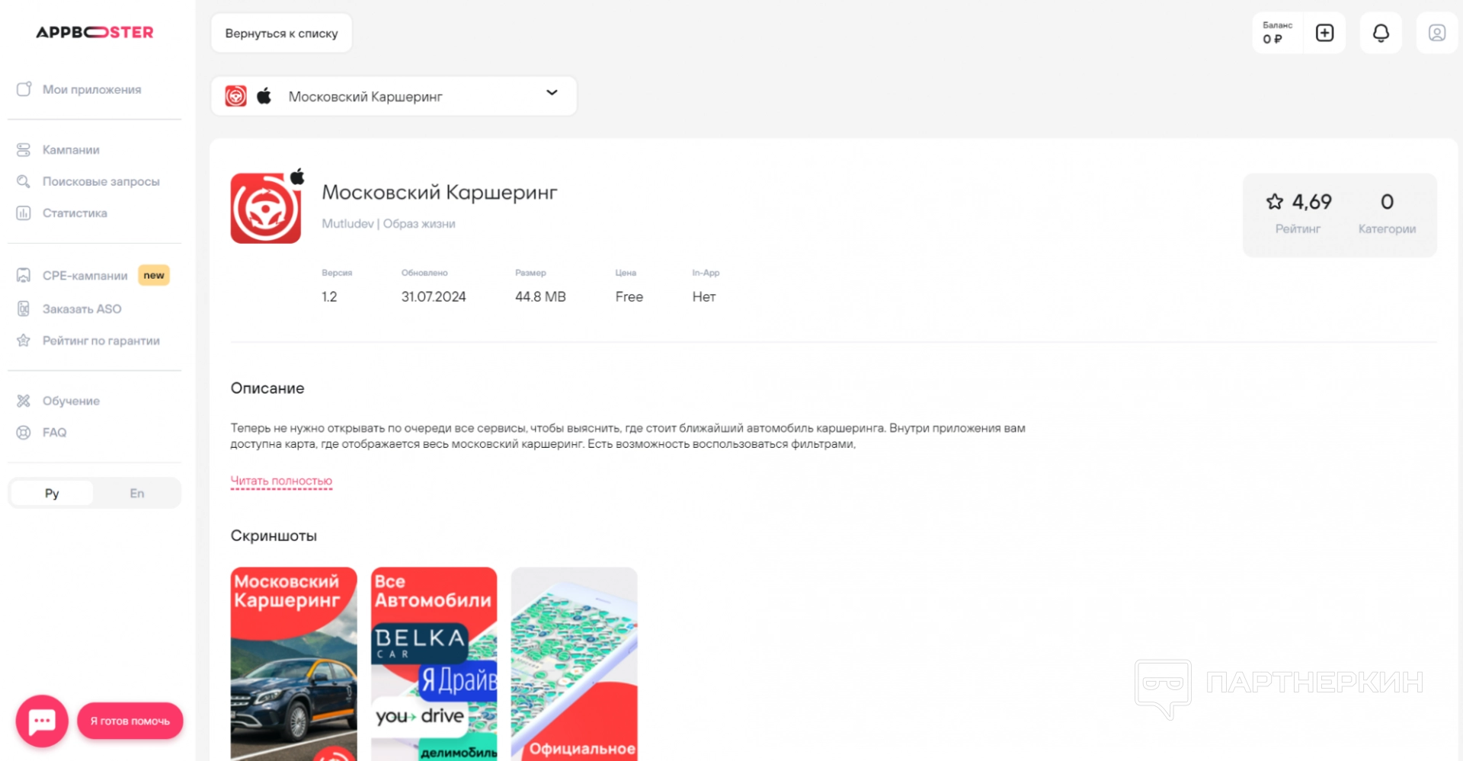Go to Статистика section
Image resolution: width=1463 pixels, height=761 pixels.
75,213
